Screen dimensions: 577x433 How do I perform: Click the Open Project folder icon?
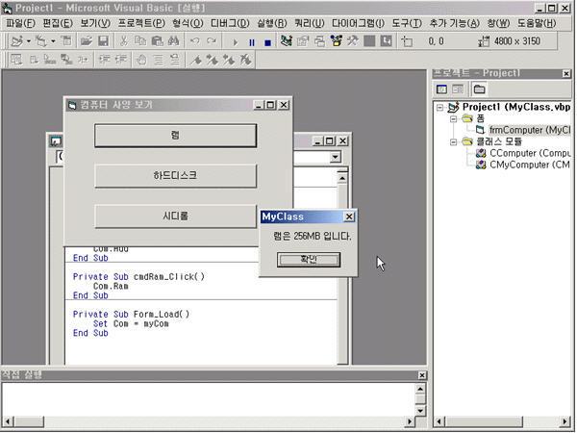(87, 41)
